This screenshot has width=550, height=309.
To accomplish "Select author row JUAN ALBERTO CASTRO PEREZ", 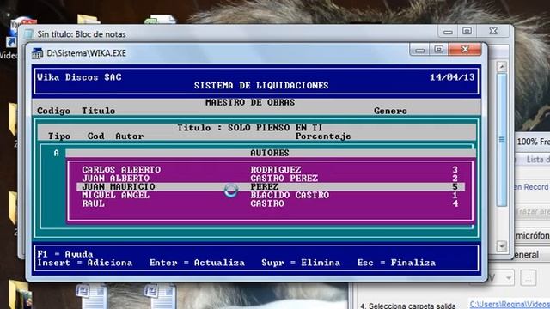I will pos(271,178).
